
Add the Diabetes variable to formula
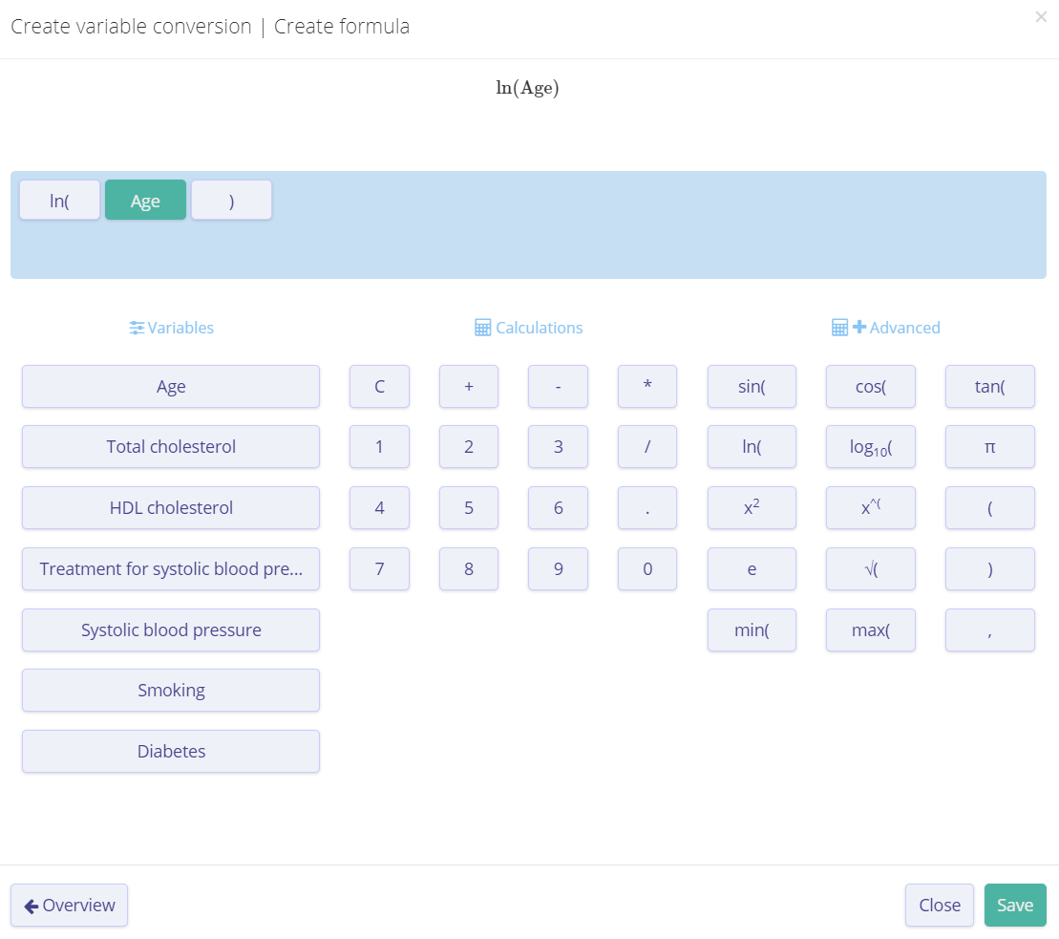coord(171,751)
